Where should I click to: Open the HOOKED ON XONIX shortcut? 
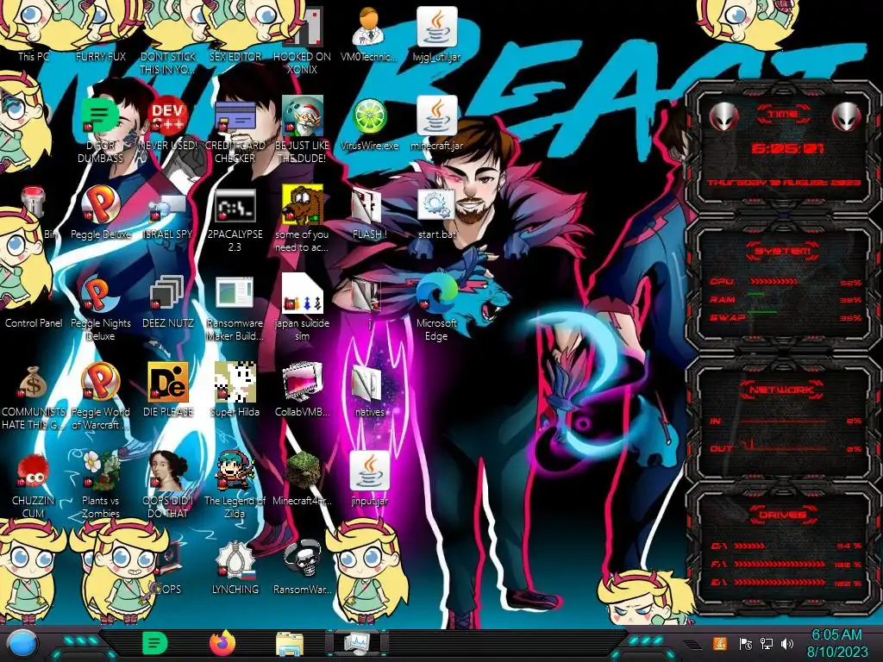click(x=303, y=42)
